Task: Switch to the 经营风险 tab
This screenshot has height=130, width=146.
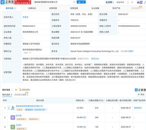Action: point(53,8)
